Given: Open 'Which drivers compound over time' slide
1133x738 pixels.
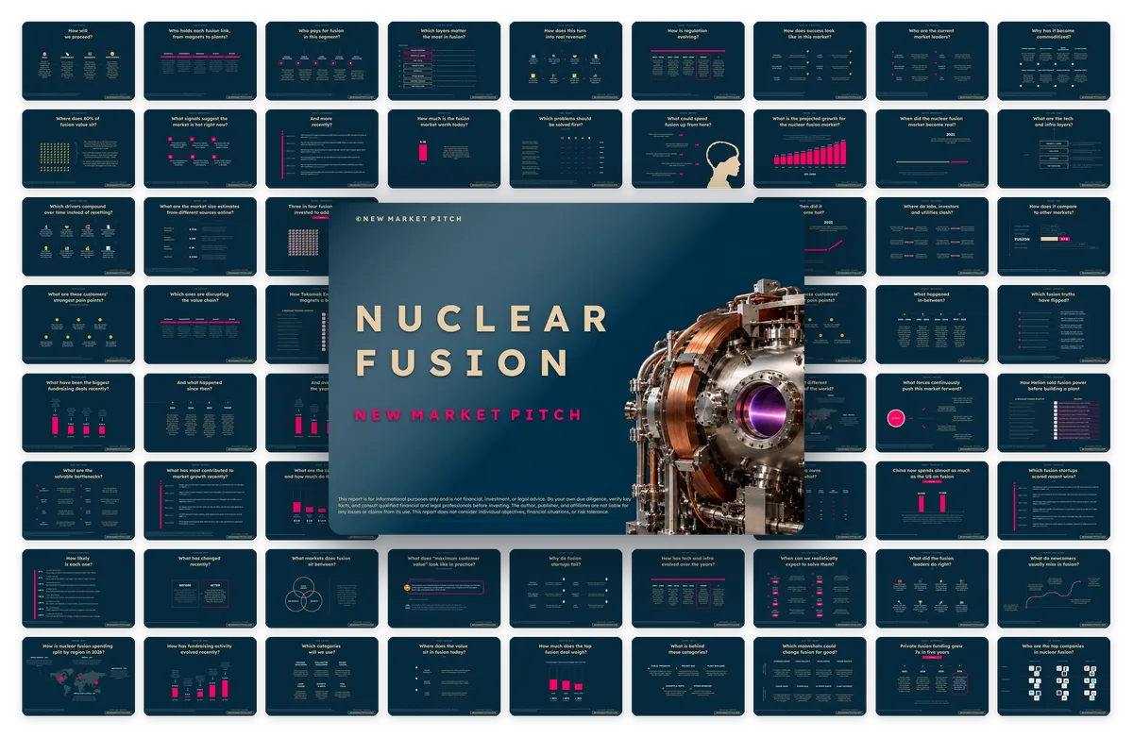Looking at the screenshot, I should (78, 237).
